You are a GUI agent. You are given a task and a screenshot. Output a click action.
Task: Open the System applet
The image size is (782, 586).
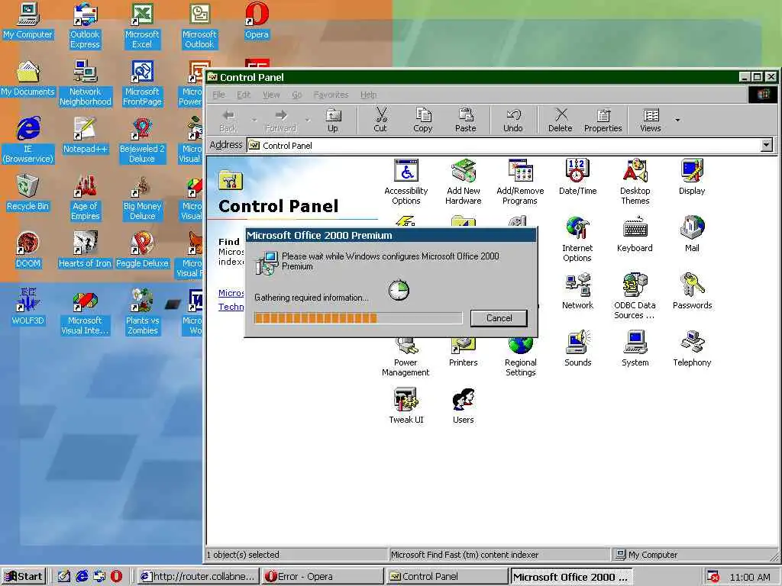point(635,349)
